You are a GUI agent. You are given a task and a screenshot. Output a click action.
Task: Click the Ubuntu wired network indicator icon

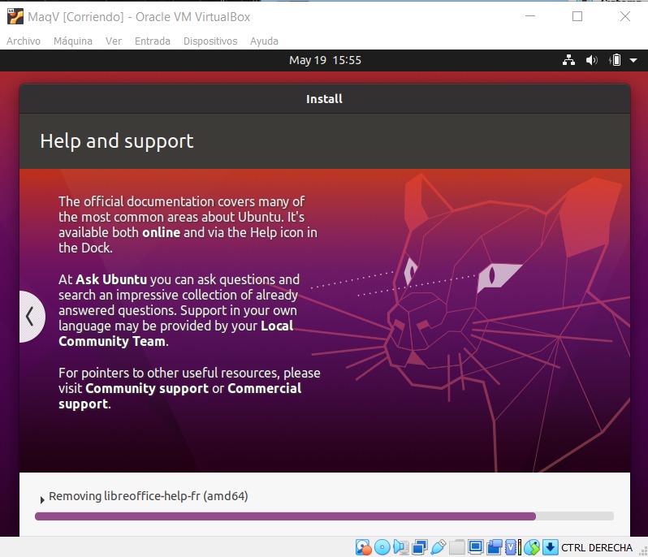(568, 60)
